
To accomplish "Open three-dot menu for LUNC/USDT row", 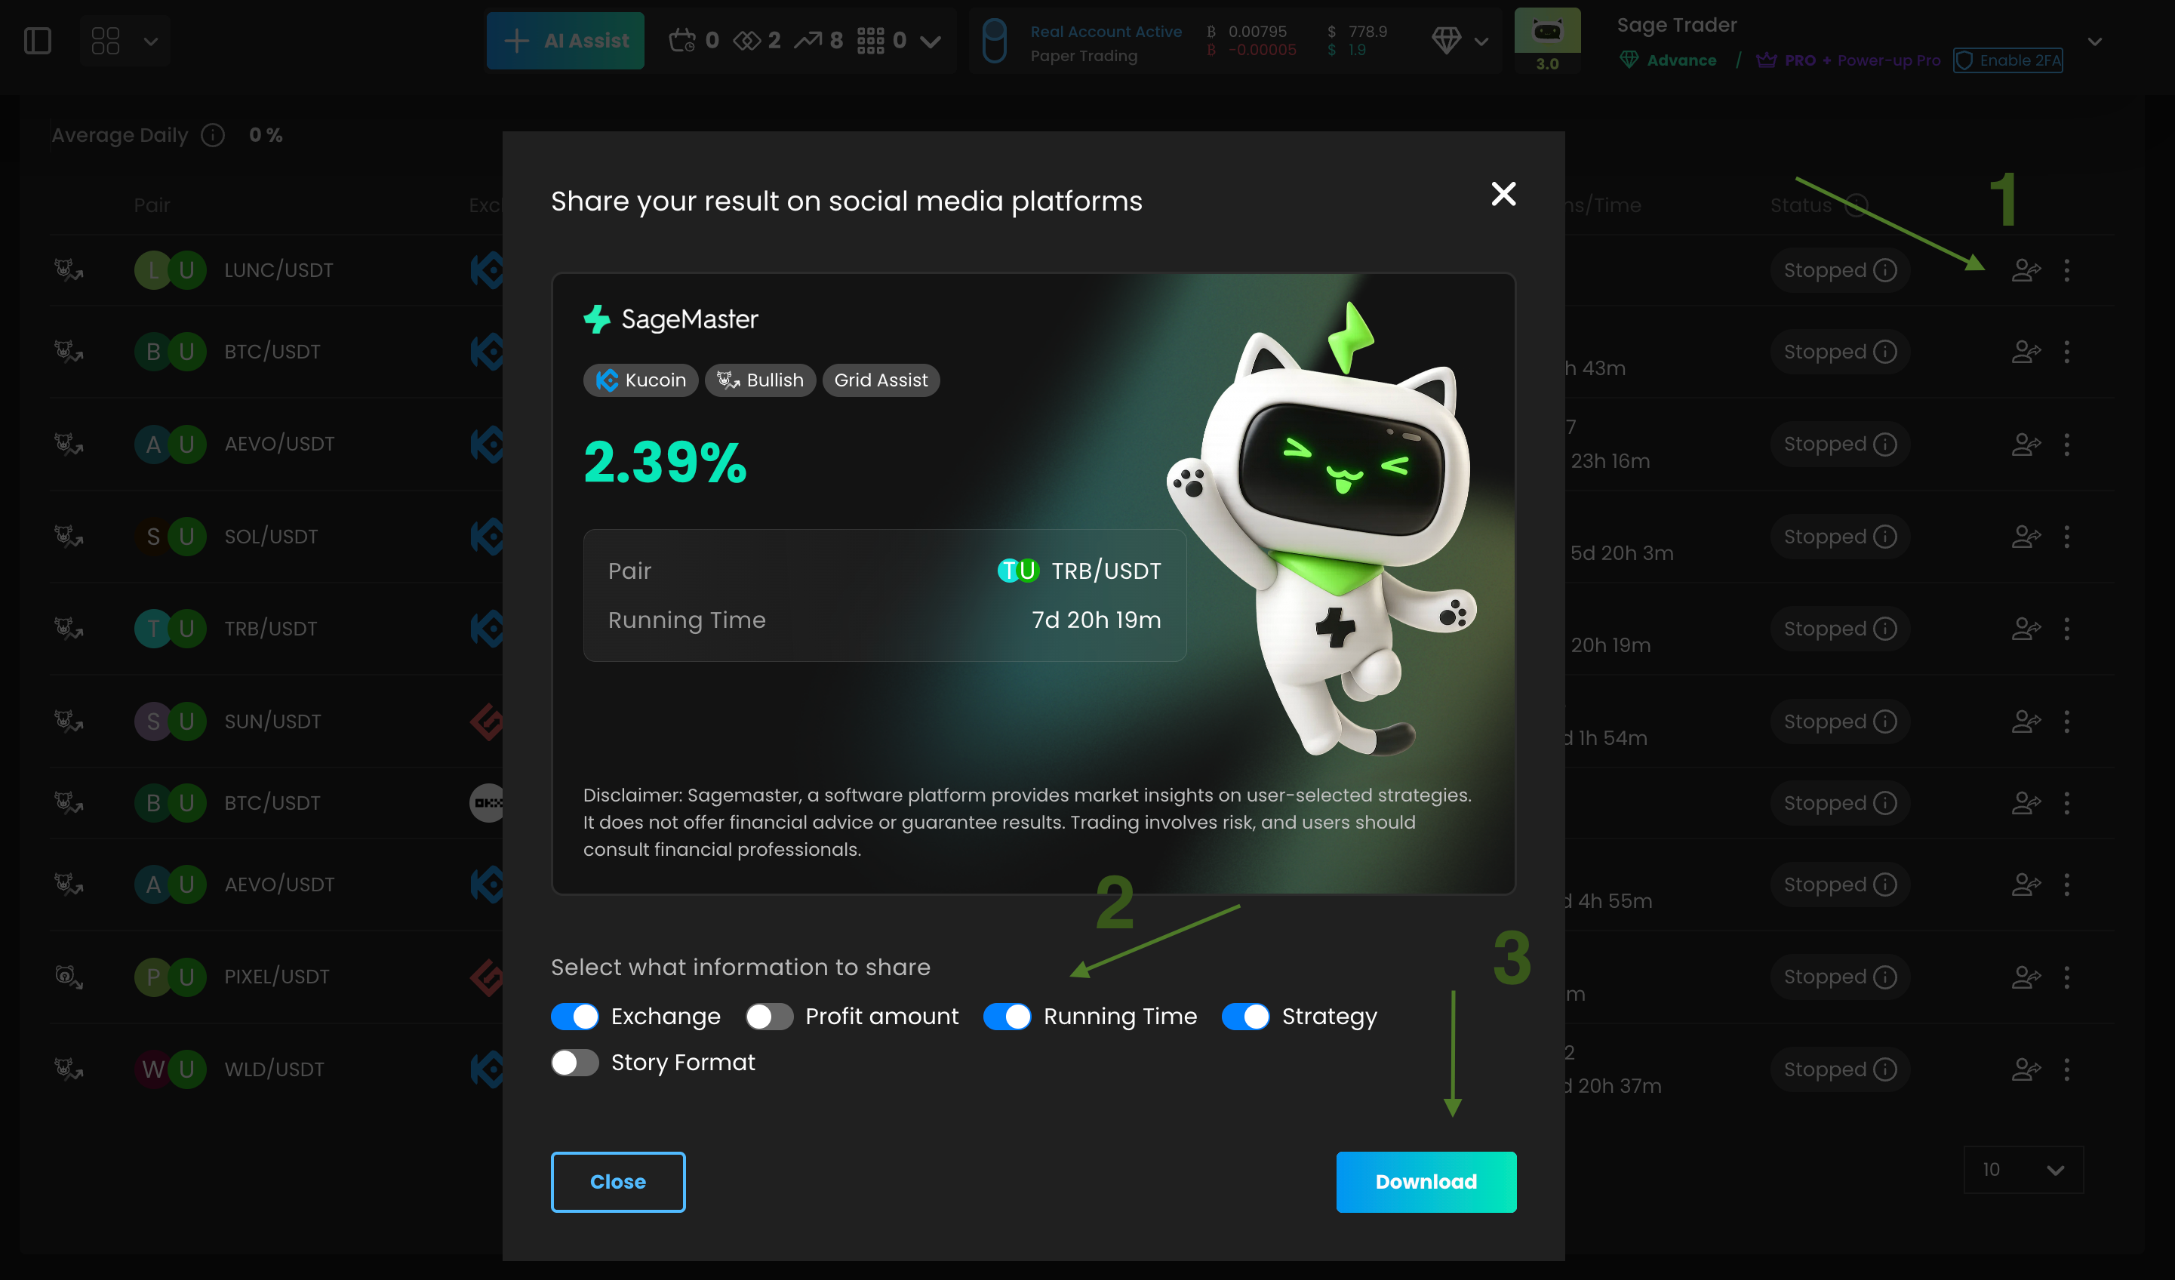I will (x=2066, y=270).
